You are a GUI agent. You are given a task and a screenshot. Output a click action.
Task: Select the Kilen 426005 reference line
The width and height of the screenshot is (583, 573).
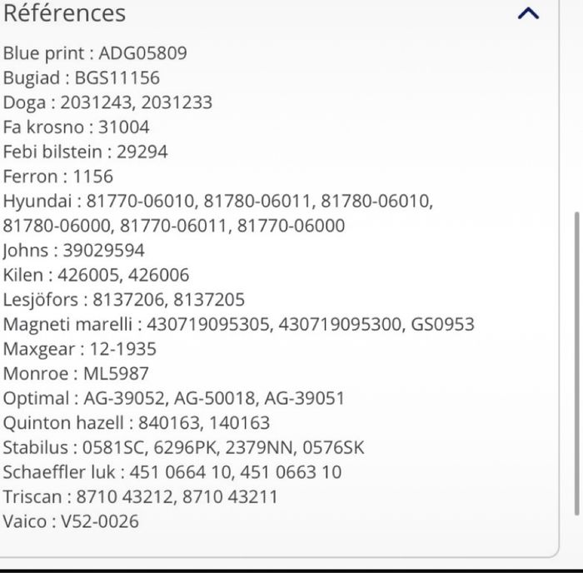coord(96,275)
